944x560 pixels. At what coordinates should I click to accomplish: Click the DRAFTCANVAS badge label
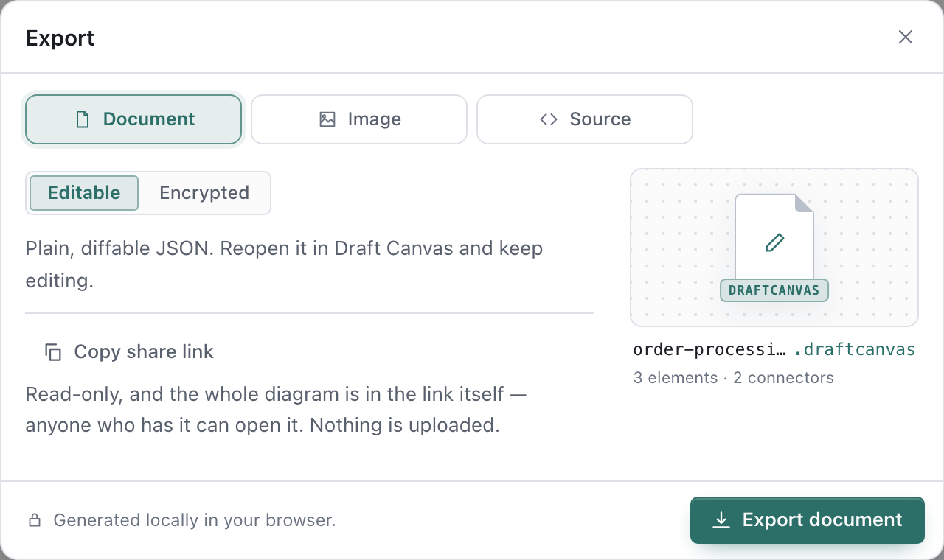(x=774, y=290)
